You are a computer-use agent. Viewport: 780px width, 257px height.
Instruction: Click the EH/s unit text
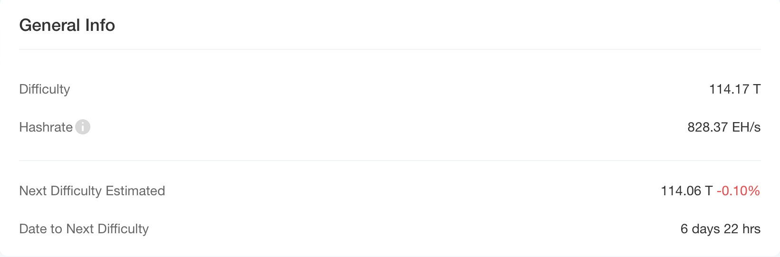point(746,127)
